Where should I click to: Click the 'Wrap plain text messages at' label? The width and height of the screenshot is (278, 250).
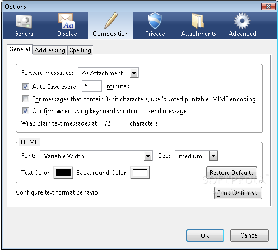tap(59, 123)
